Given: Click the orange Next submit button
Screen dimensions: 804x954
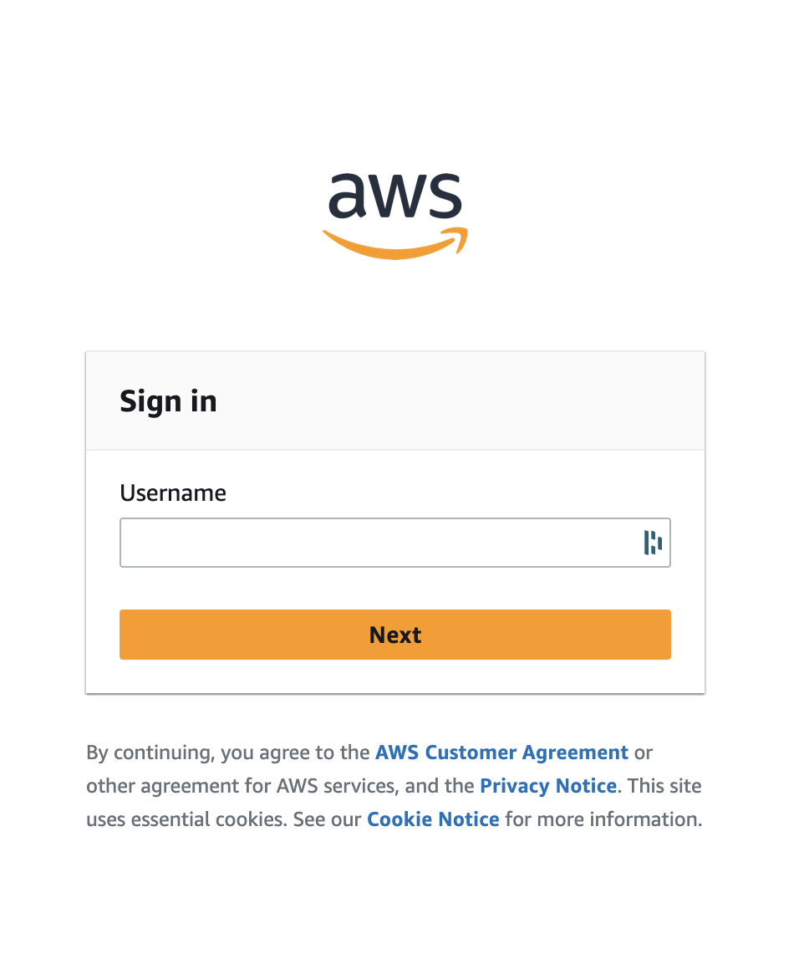Looking at the screenshot, I should click(394, 635).
